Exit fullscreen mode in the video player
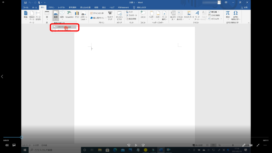 point(258,145)
